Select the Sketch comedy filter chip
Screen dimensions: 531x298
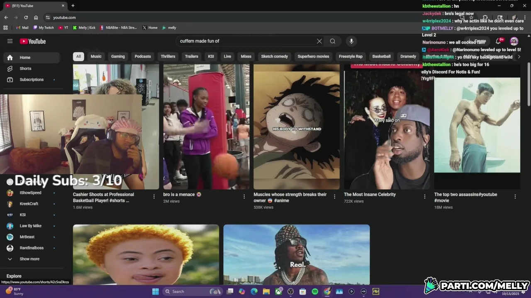274,56
